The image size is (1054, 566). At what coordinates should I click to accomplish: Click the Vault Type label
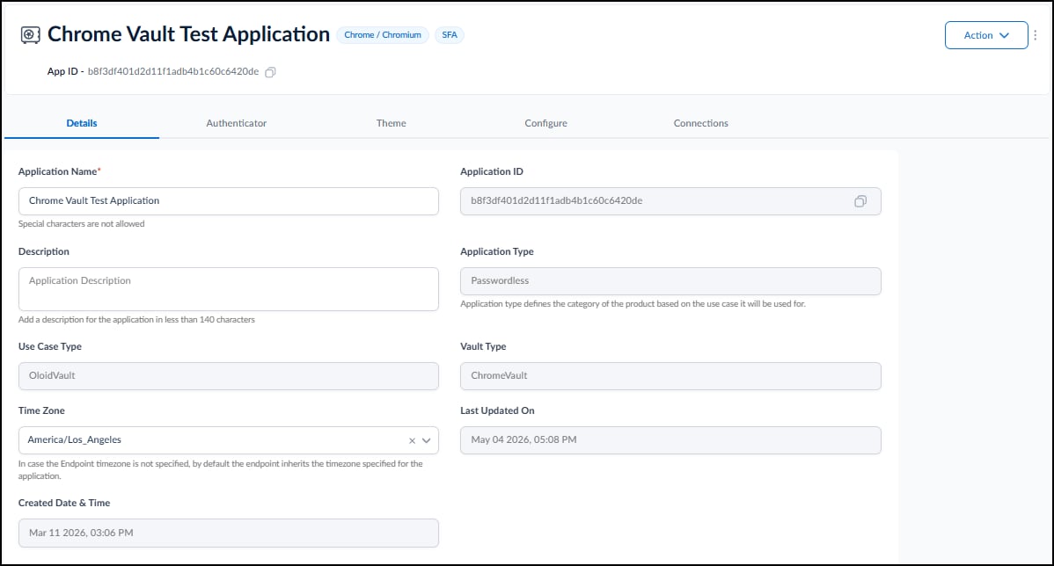pyautogui.click(x=483, y=346)
